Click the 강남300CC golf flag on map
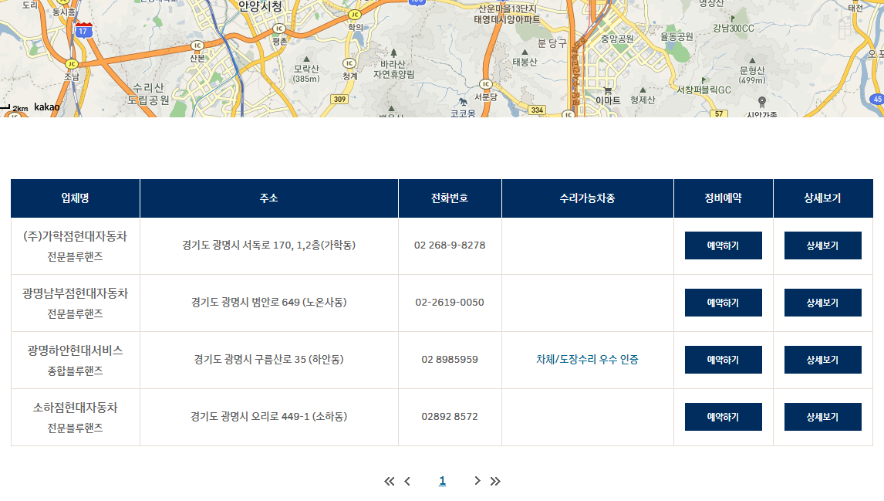 (733, 19)
